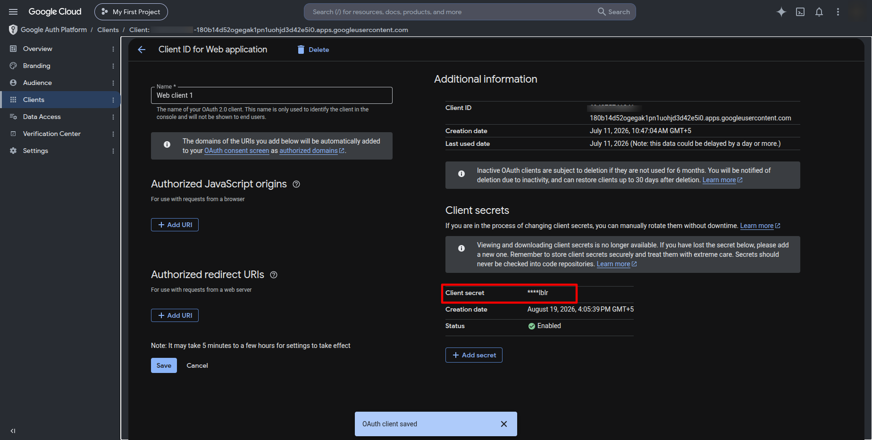The image size is (872, 440).
Task: Open the notifications bell
Action: [819, 12]
